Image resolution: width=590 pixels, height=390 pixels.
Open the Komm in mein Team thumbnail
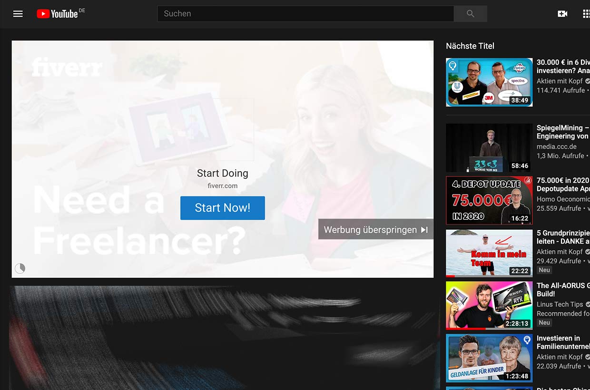point(489,253)
